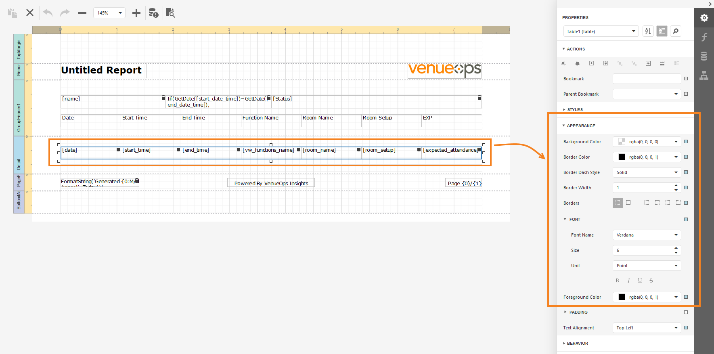Click the Undo arrow icon
Screen dimensions: 714x354
(48, 13)
